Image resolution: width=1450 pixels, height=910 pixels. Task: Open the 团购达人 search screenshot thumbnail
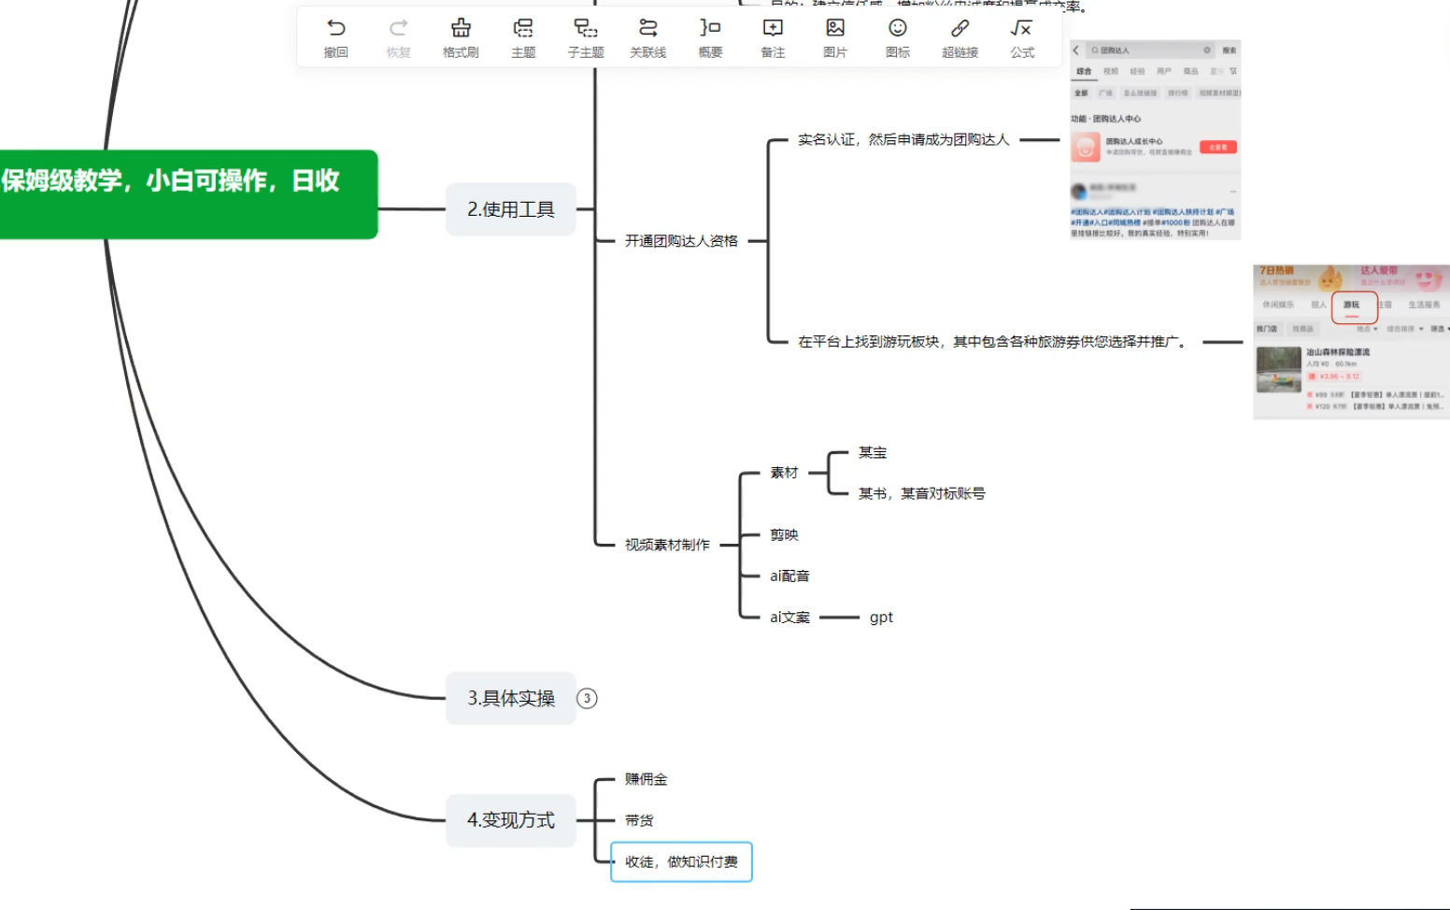tap(1155, 139)
